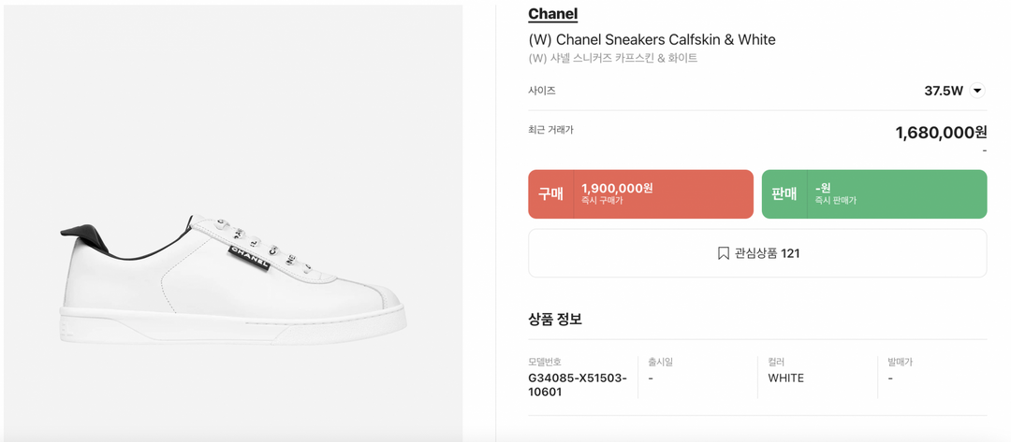Click the 최근 거래가 label
Screen dimensions: 1011x442
pyautogui.click(x=550, y=130)
